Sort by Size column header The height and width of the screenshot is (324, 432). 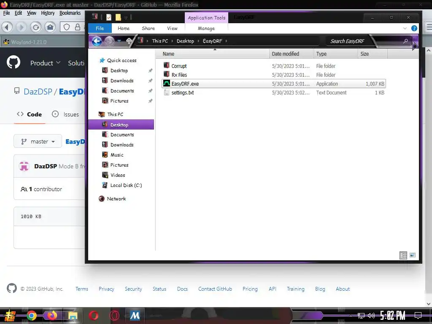373,54
